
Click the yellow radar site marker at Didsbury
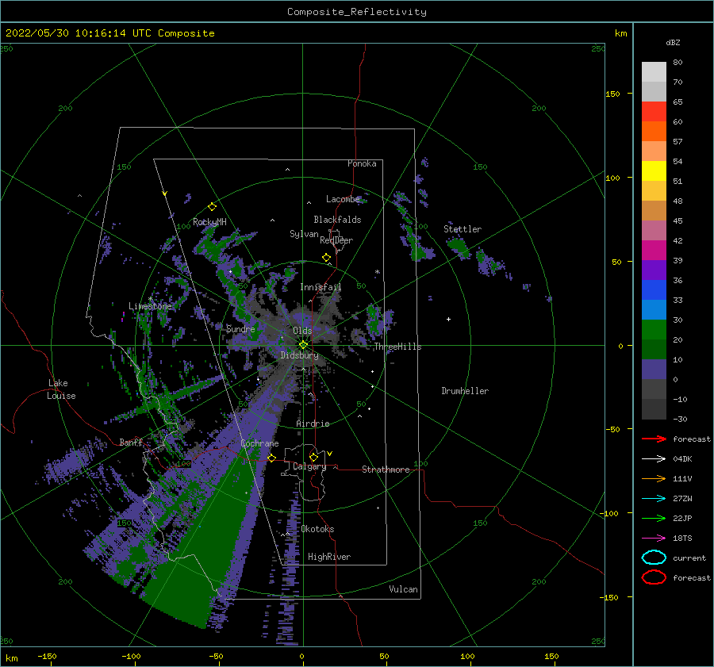pos(303,345)
